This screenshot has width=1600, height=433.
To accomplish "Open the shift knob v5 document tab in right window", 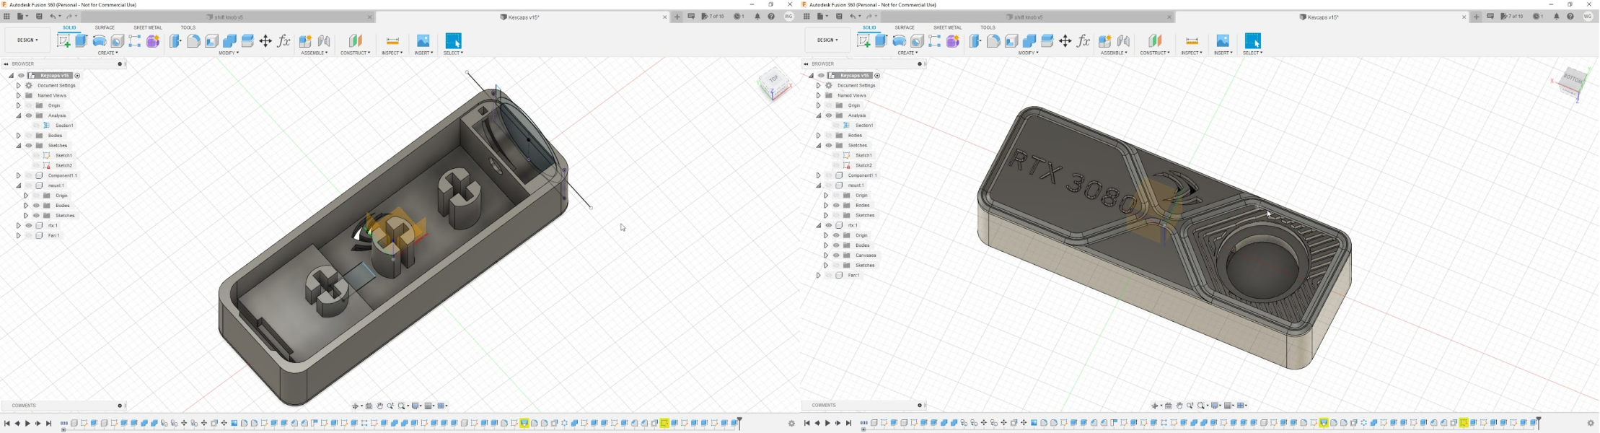I will [x=1028, y=17].
